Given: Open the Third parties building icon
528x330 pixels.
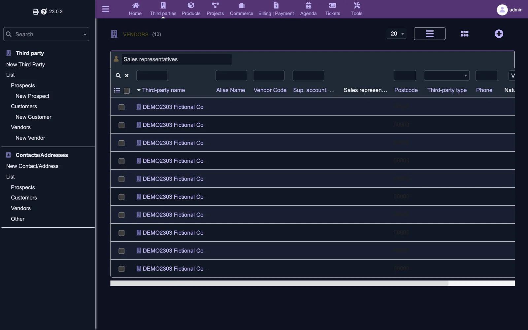Looking at the screenshot, I should (163, 5).
